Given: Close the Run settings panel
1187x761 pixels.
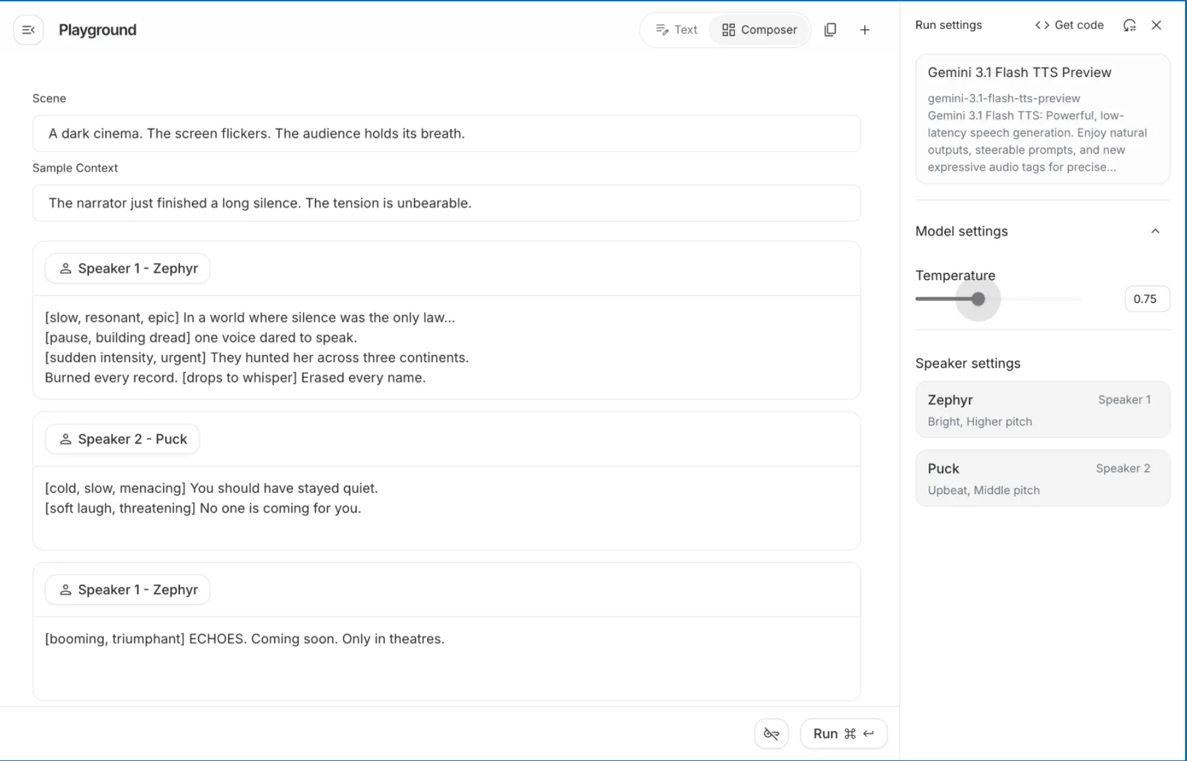Looking at the screenshot, I should pos(1157,25).
